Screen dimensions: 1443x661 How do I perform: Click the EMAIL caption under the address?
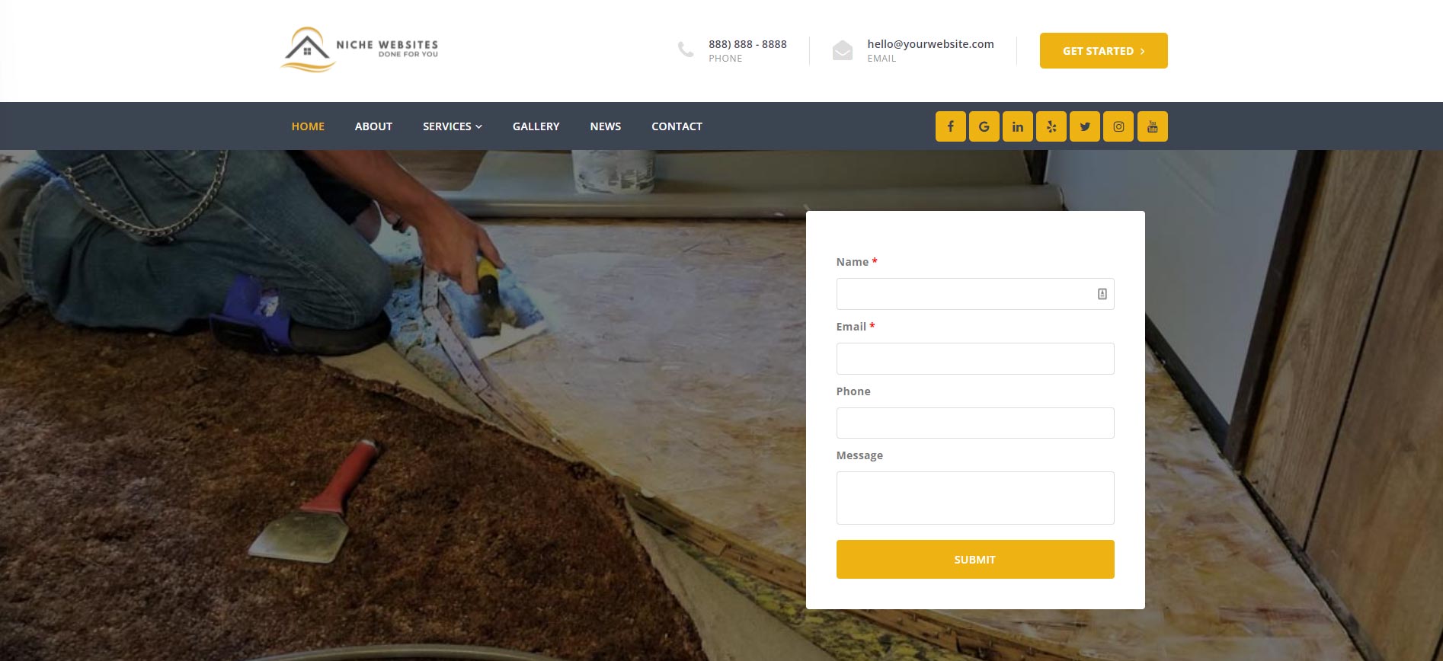pos(881,59)
